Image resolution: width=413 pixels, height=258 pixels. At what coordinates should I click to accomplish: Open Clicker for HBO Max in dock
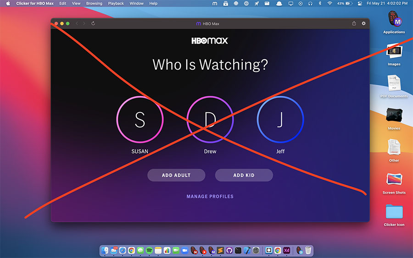point(212,250)
